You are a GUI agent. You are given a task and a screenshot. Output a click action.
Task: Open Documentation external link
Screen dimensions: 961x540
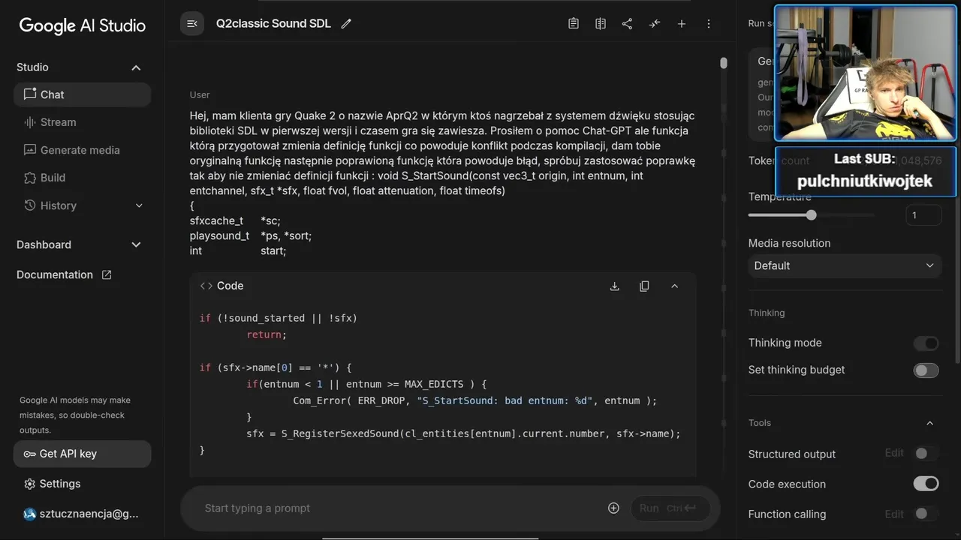click(x=64, y=274)
